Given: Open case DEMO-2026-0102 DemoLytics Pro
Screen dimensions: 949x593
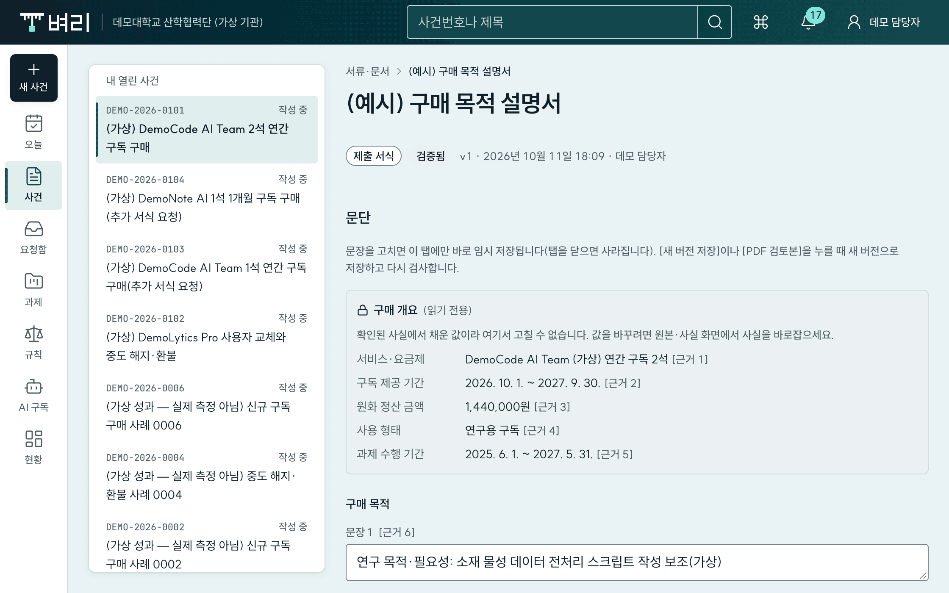Looking at the screenshot, I should 207,337.
